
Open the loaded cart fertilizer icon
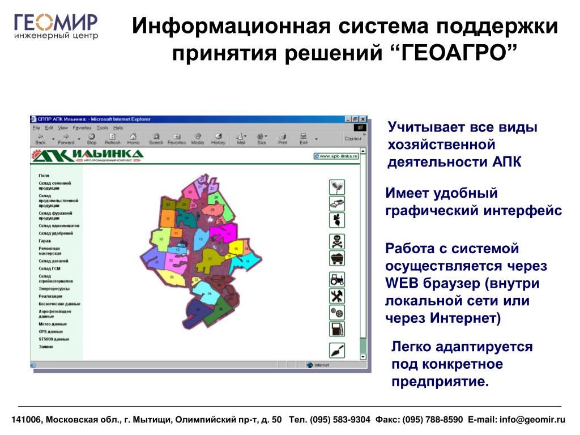click(337, 258)
